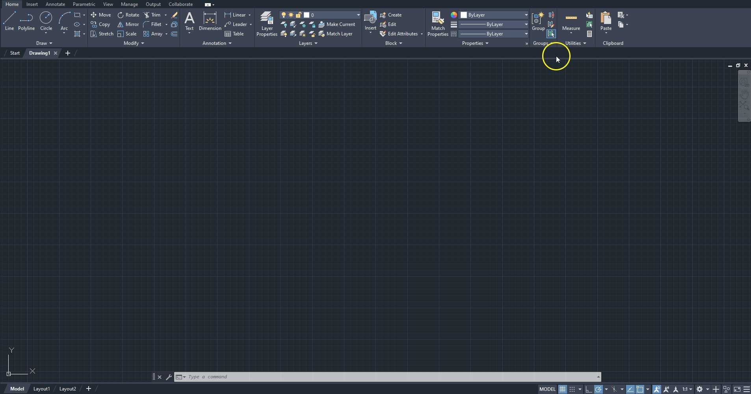751x394 pixels.
Task: Start the Dimension tool
Action: pyautogui.click(x=210, y=21)
